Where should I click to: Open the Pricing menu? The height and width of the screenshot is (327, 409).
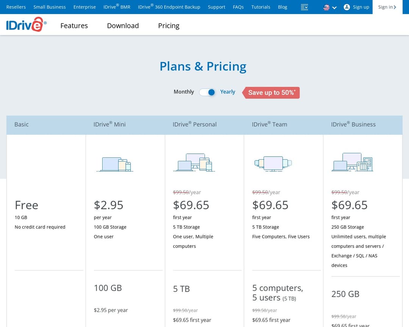click(169, 26)
